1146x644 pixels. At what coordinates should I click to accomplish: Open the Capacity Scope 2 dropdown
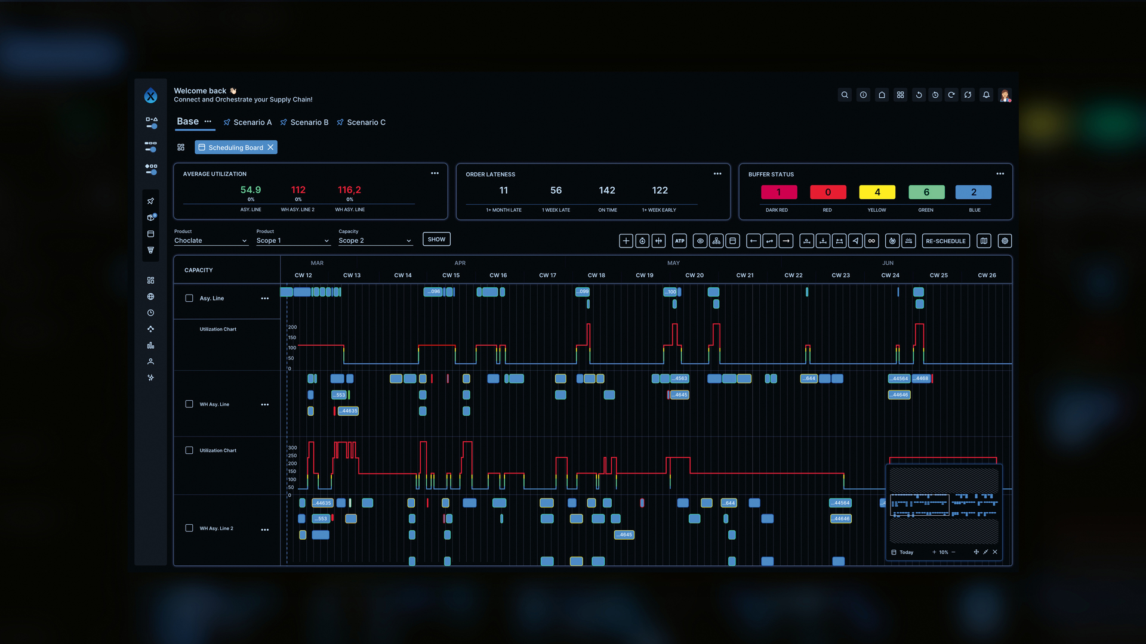tap(375, 240)
